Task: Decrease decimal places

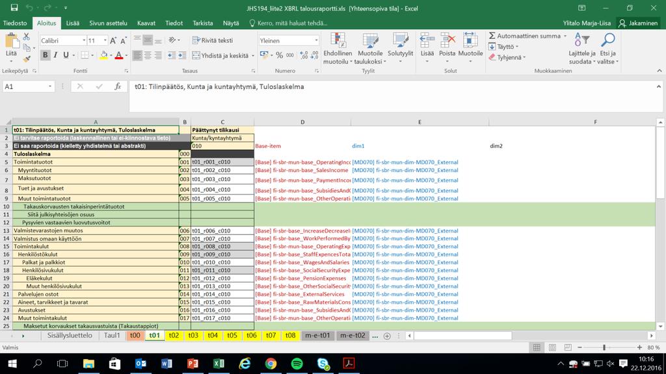Action: 314,55
